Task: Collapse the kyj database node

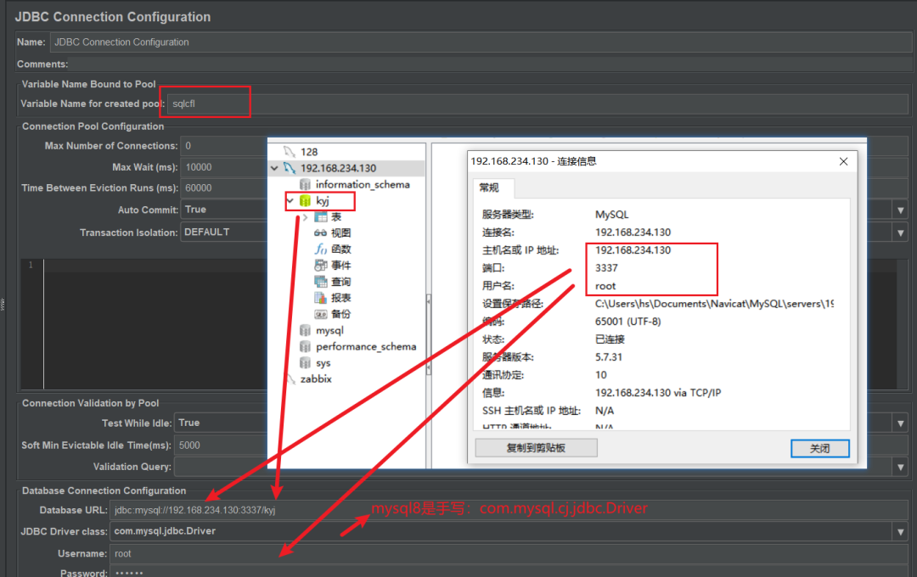Action: [290, 201]
